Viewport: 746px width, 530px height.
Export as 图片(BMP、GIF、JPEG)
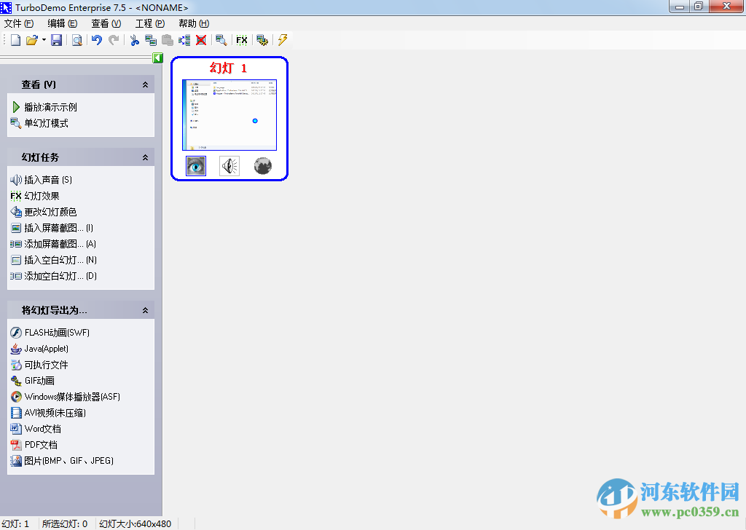63,461
